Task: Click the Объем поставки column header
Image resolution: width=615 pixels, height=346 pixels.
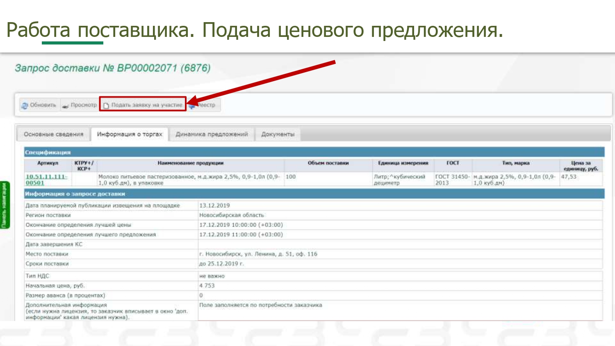Action: pos(328,163)
